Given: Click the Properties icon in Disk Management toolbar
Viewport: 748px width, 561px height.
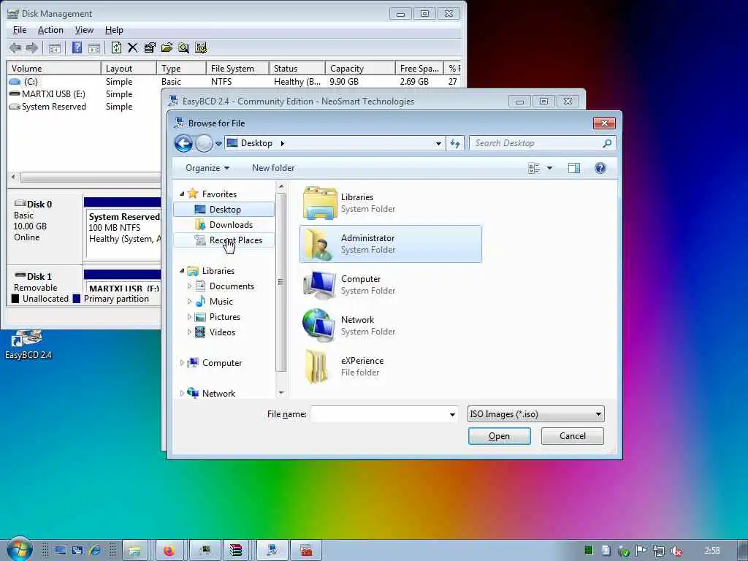Looking at the screenshot, I should [149, 47].
